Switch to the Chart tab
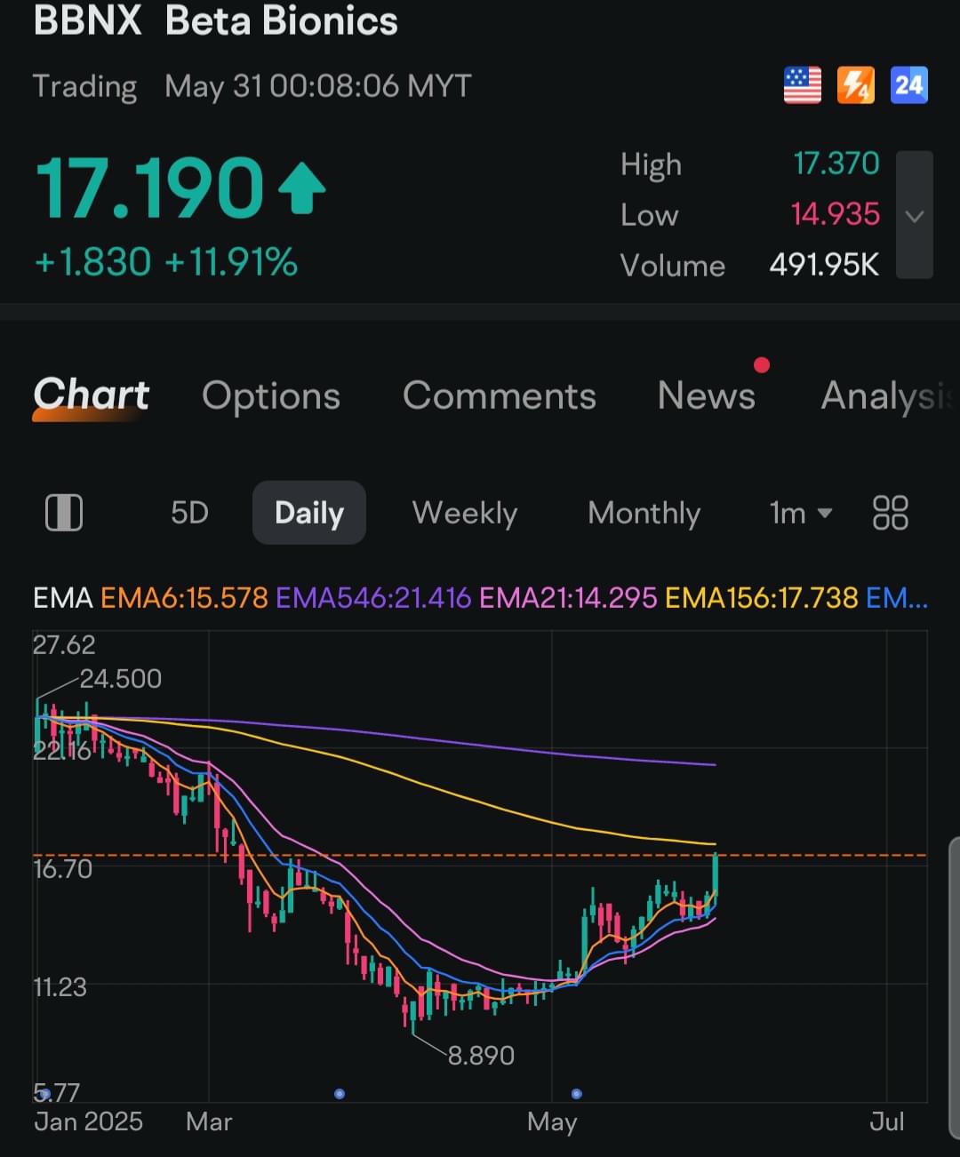The image size is (960, 1157). [x=92, y=395]
